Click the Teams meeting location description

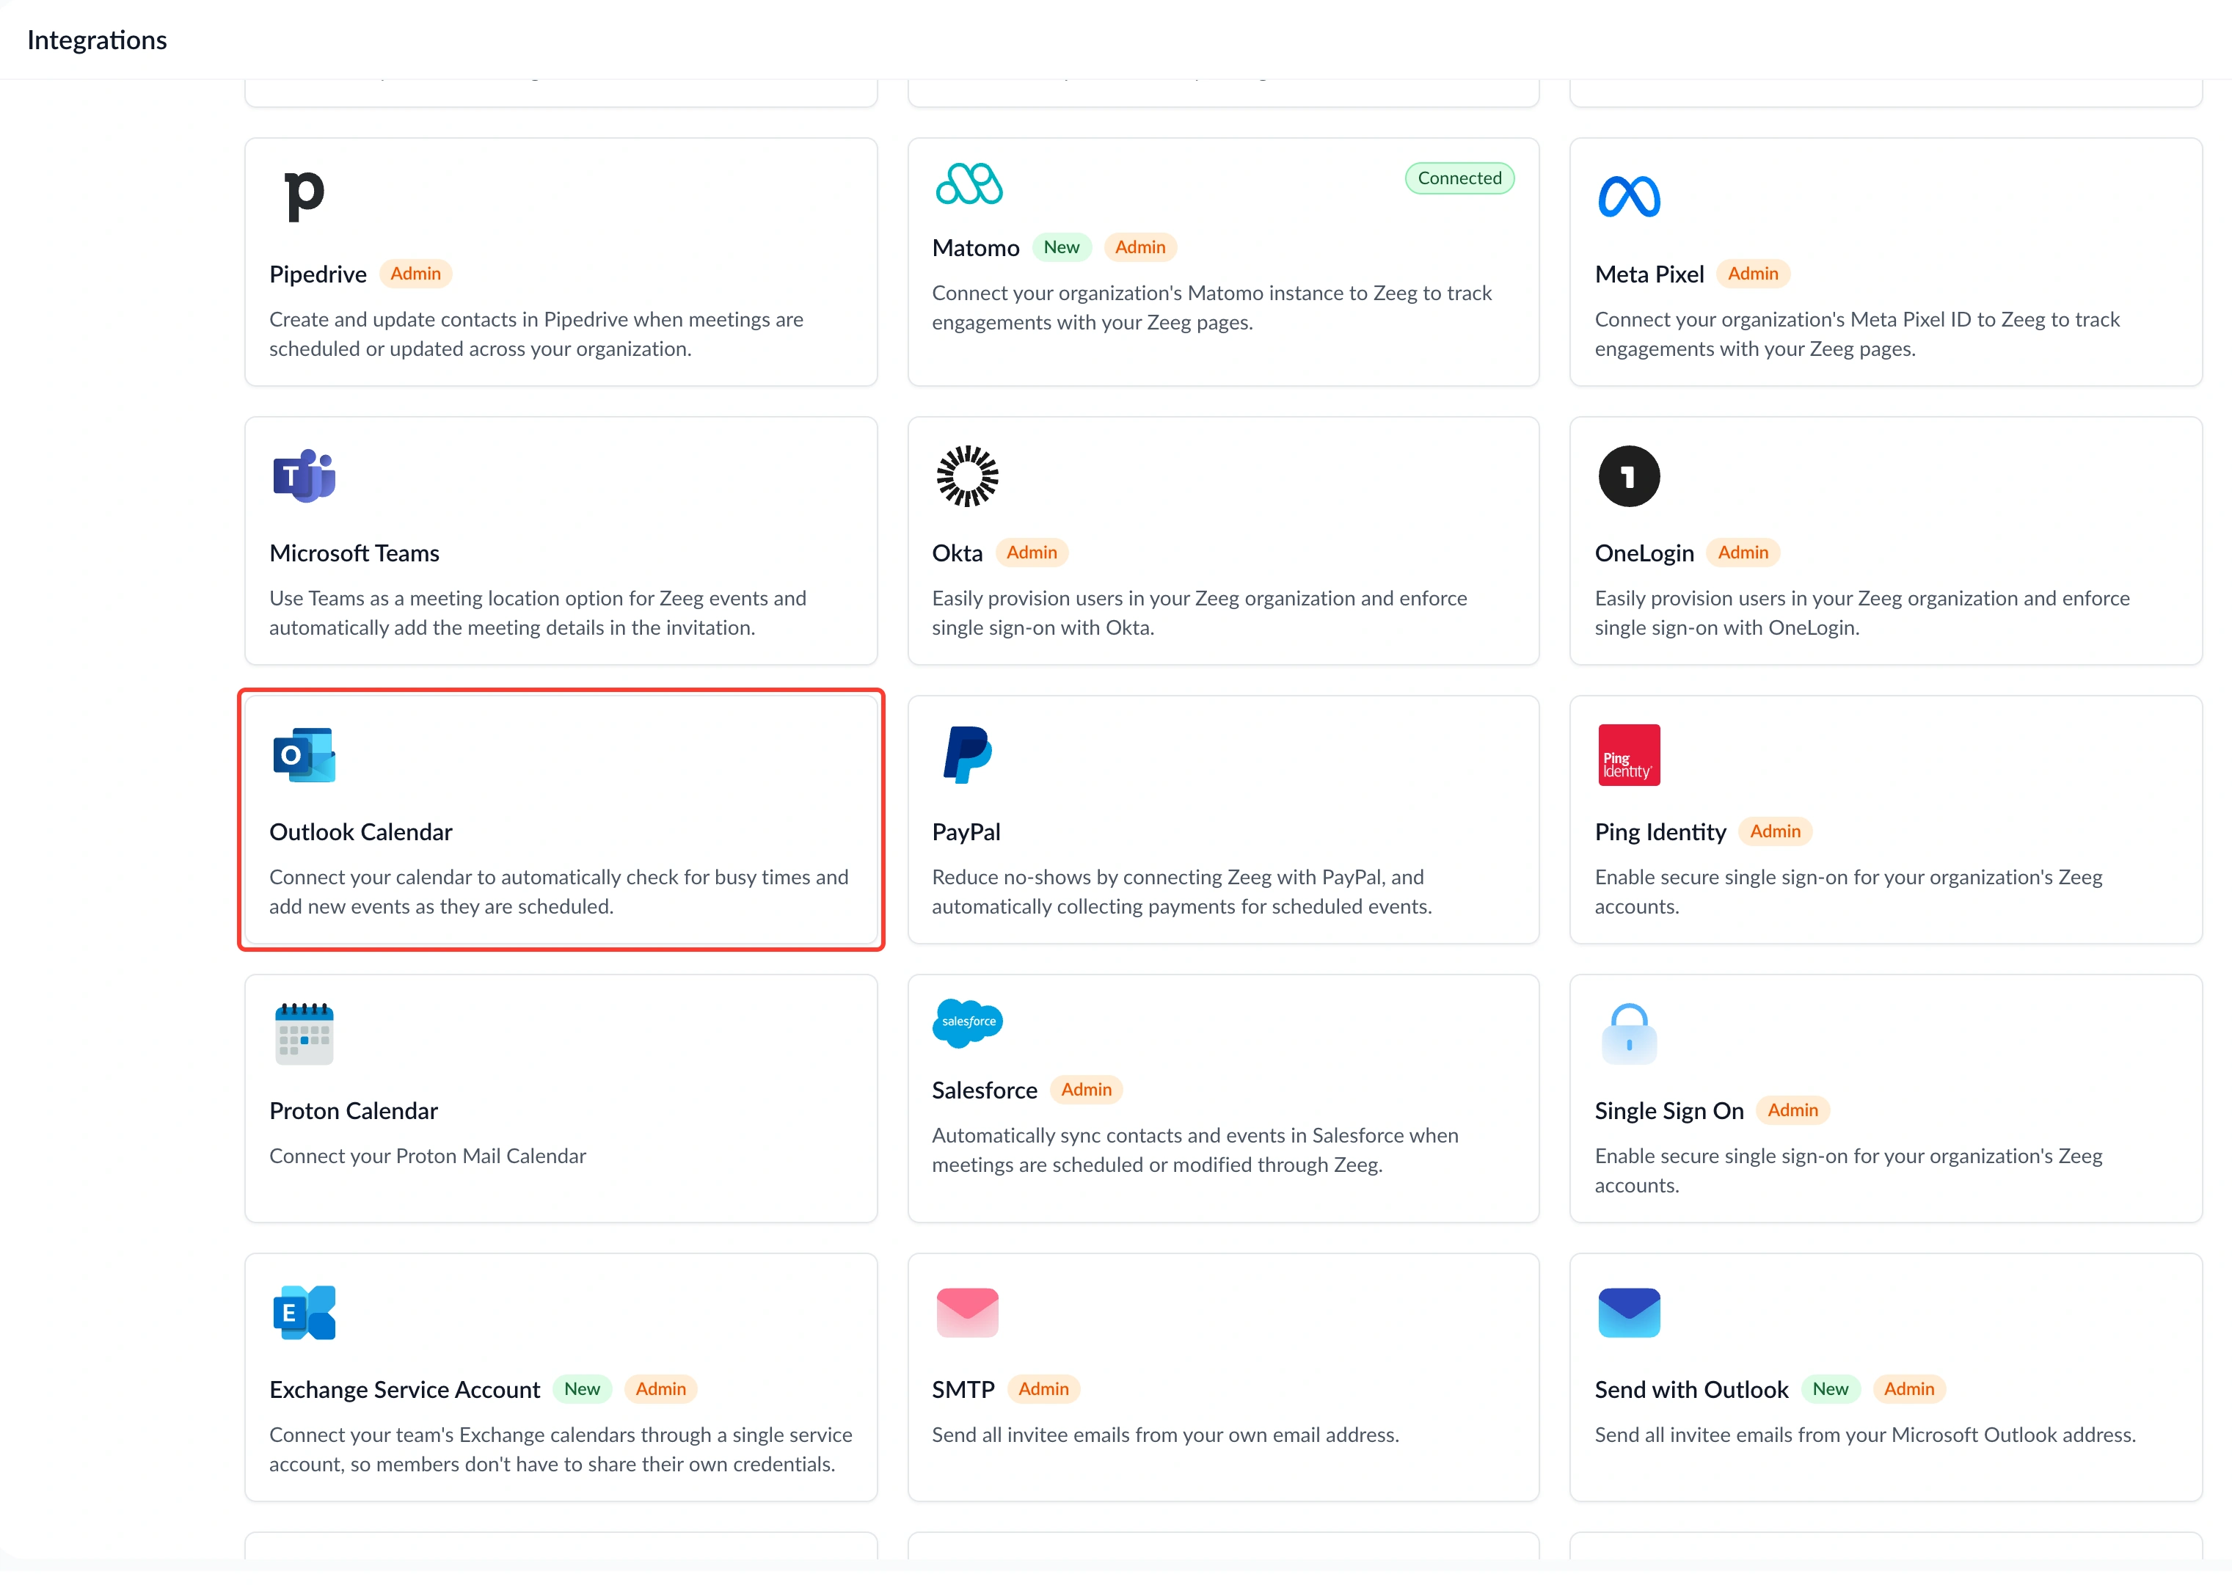pos(538,612)
